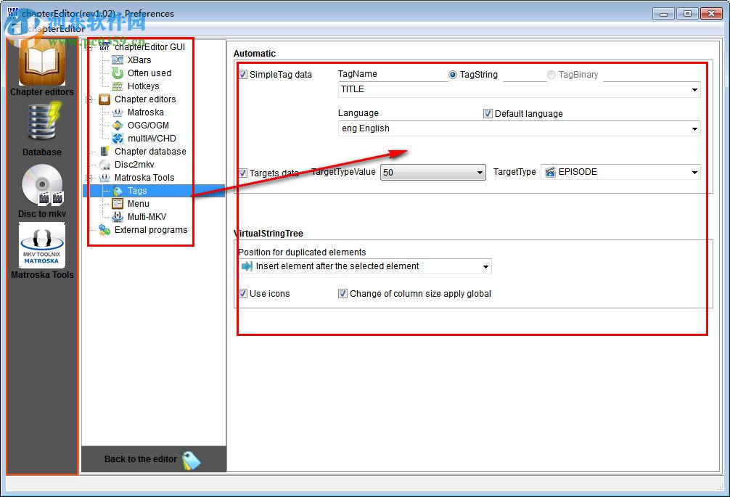The width and height of the screenshot is (730, 497).
Task: Click the chapterEditor GUI tree icon
Action: (104, 46)
